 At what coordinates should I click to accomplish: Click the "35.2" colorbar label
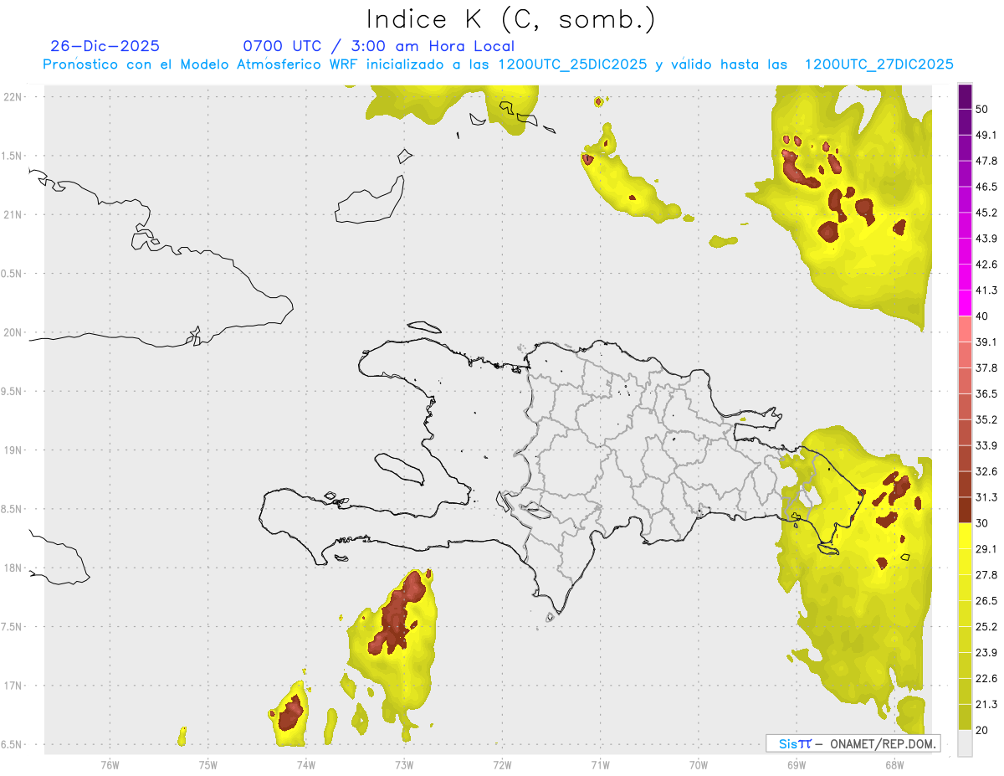[x=986, y=419]
